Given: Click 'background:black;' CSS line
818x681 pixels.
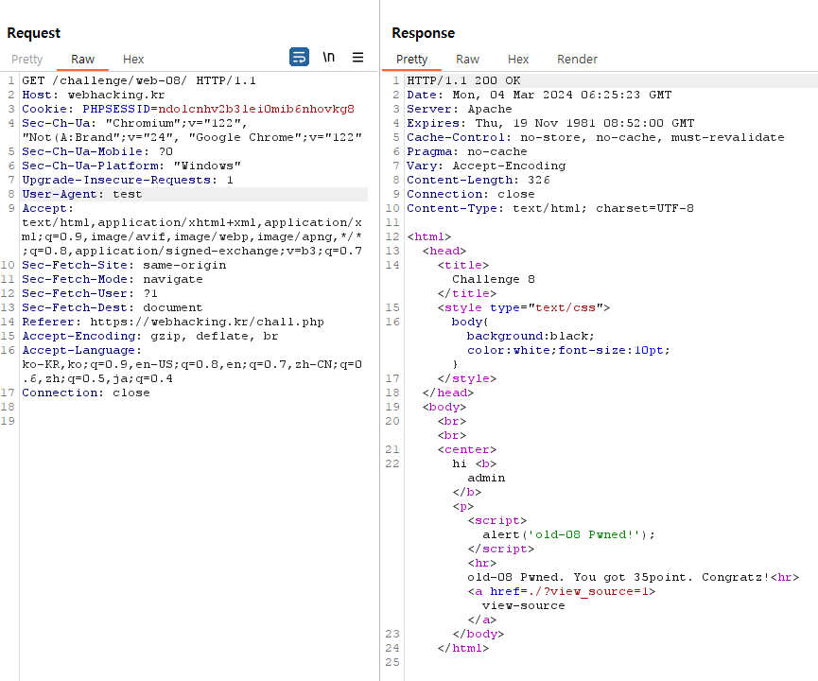Looking at the screenshot, I should [531, 336].
